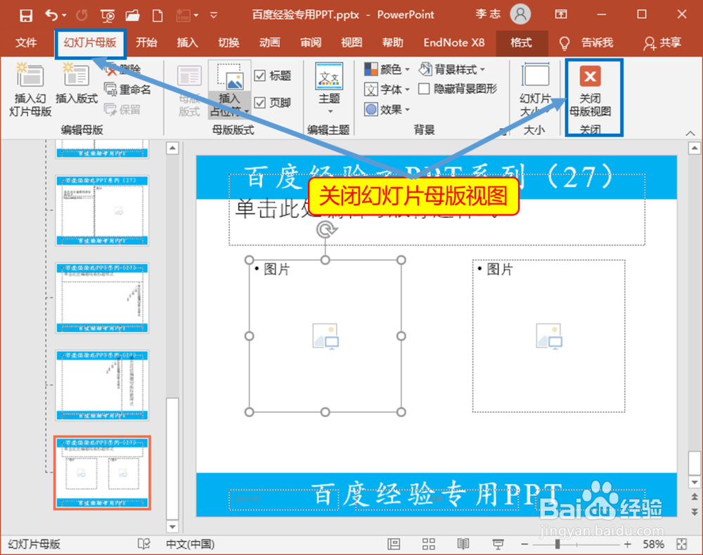
Task: Switch to 视图 tab
Action: click(351, 43)
